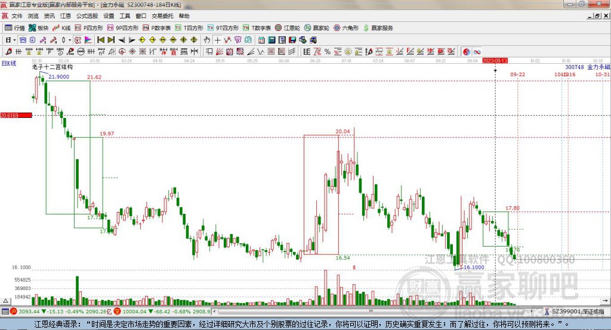The height and width of the screenshot is (330, 611).
Task: Open the T数字表 tool
Action: pyautogui.click(x=257, y=27)
